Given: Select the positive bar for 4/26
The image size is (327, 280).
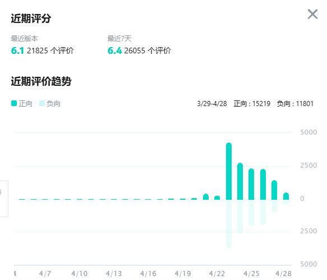Looking at the screenshot, I should click(x=263, y=185).
